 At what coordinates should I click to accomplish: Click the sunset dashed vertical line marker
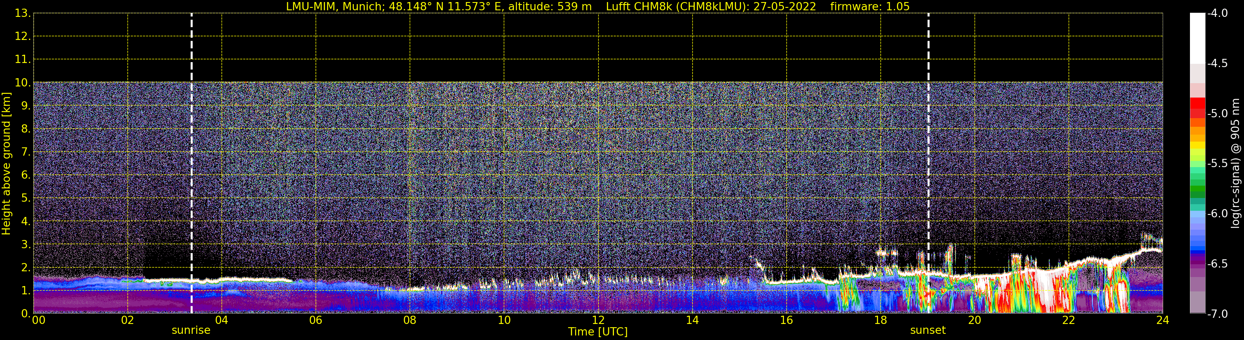click(x=928, y=163)
